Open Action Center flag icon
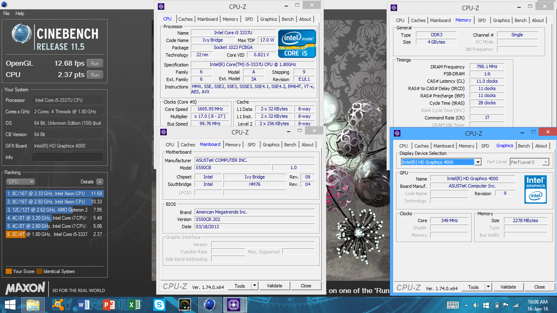 point(505,305)
